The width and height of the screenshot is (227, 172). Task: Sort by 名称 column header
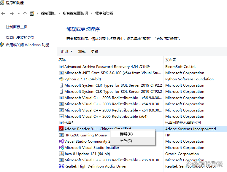click(x=62, y=60)
